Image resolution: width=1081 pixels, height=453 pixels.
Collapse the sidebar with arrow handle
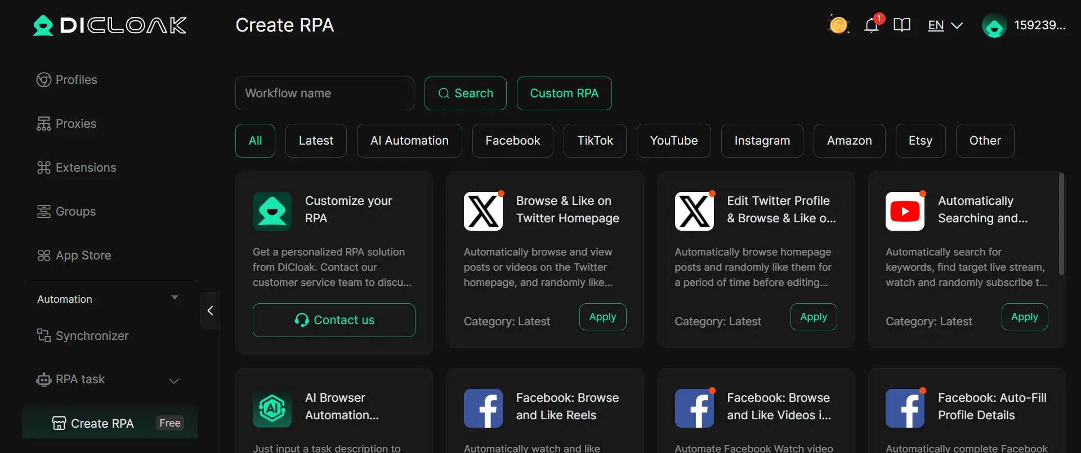point(210,311)
